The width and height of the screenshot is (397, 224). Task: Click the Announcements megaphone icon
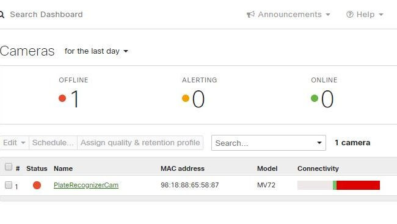[250, 15]
